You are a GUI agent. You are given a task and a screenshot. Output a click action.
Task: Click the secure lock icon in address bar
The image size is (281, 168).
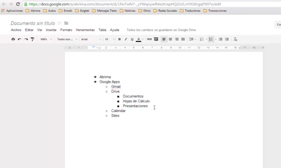click(x=26, y=4)
